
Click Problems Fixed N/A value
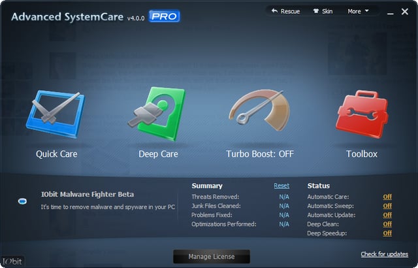(284, 215)
